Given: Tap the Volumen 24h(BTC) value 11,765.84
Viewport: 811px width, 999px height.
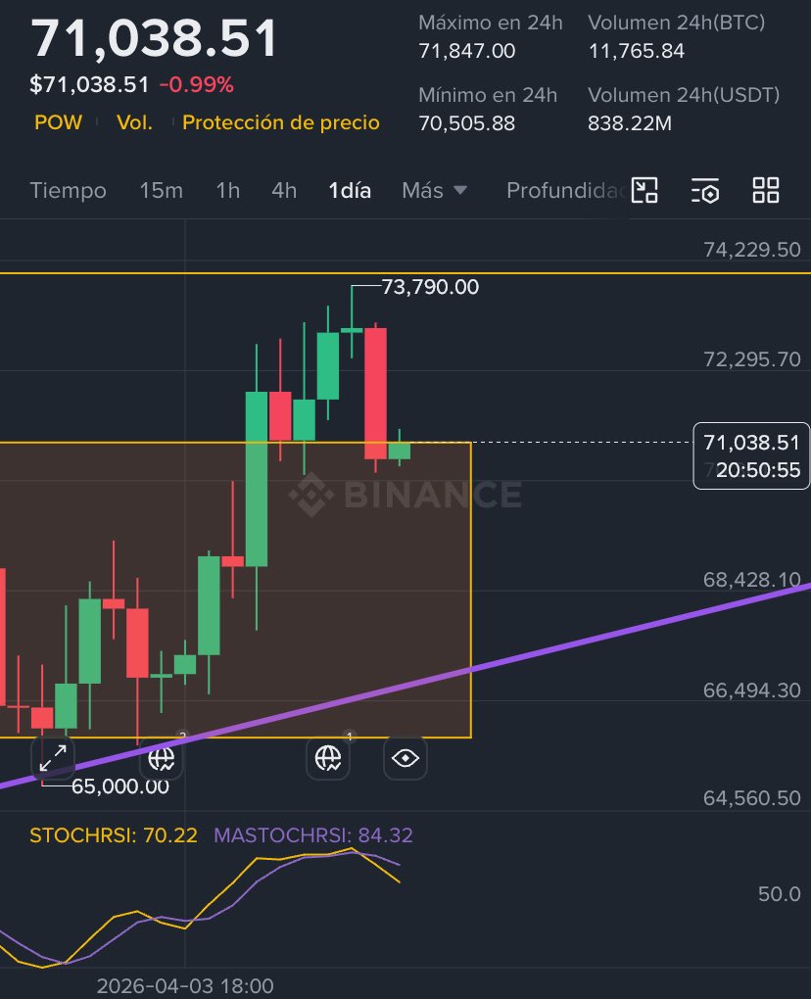Looking at the screenshot, I should tap(637, 50).
